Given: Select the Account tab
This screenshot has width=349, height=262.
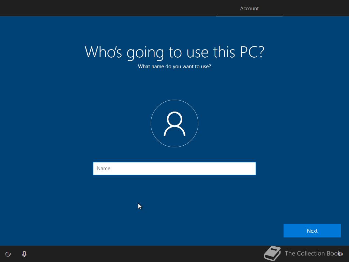Looking at the screenshot, I should (249, 9).
